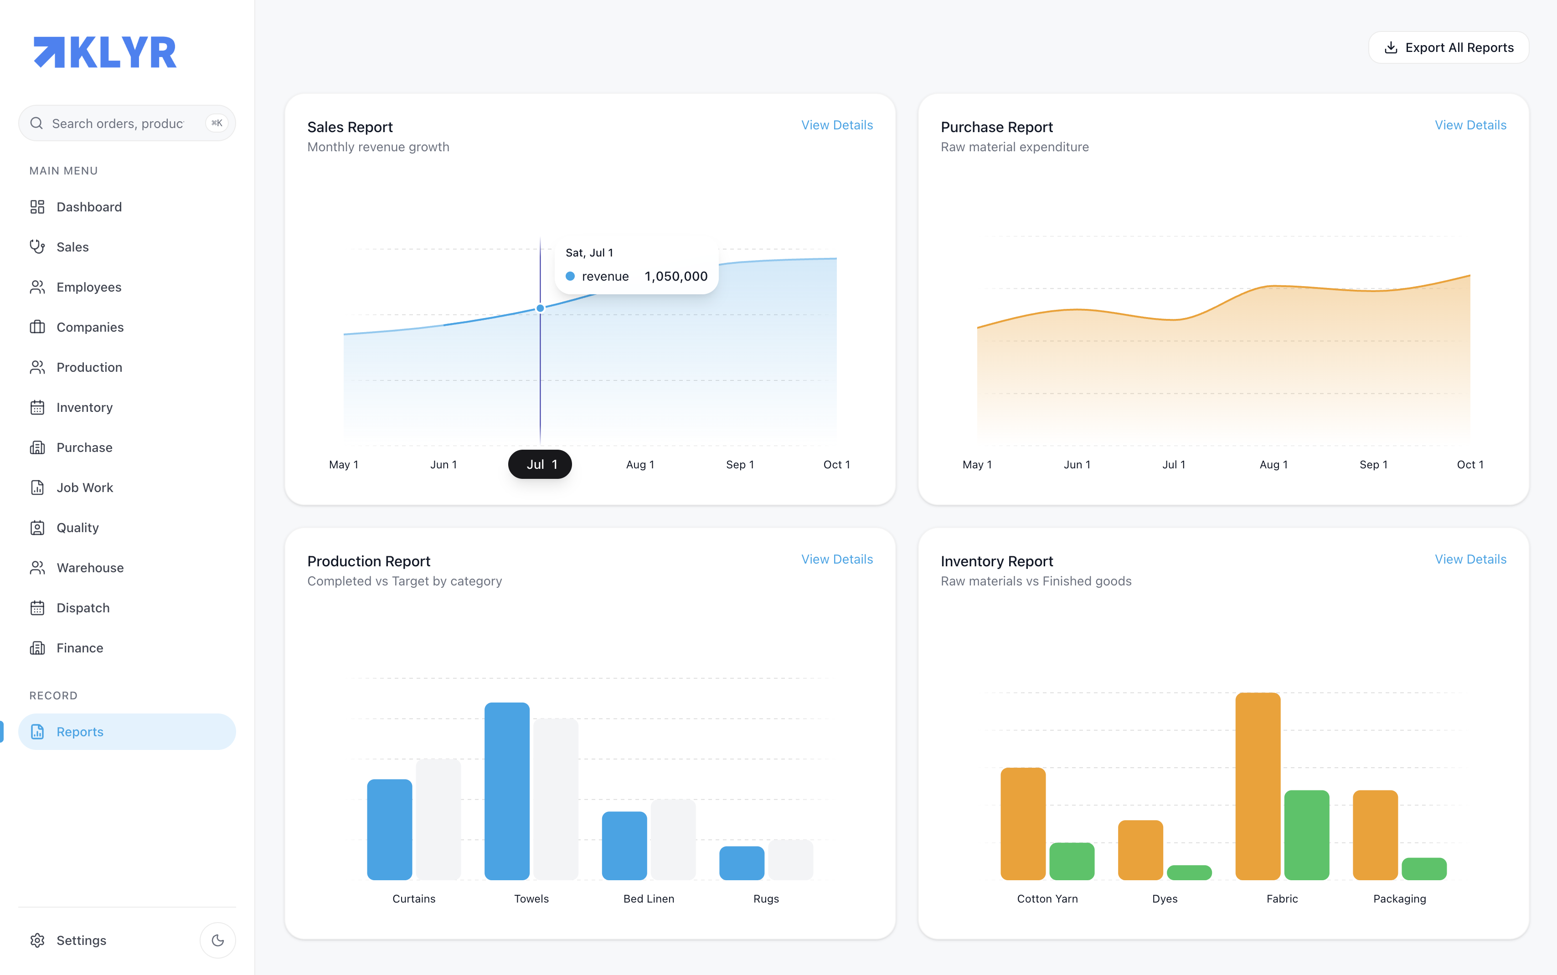
Task: Open View Details for Inventory Report
Action: point(1470,559)
